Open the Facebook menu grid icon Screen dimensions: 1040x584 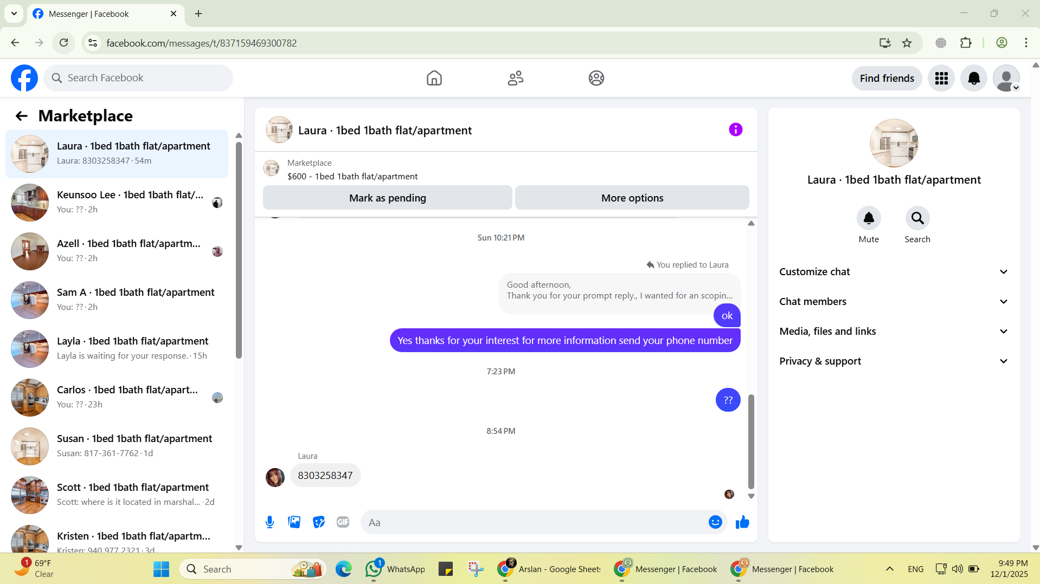941,78
